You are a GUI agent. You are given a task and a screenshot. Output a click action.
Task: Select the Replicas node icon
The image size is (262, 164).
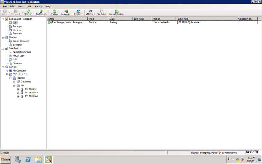pos(10,30)
